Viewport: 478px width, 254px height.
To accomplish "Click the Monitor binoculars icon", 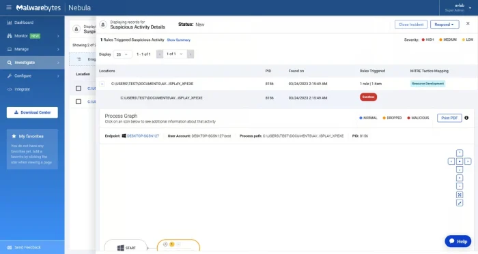I will 10,36.
